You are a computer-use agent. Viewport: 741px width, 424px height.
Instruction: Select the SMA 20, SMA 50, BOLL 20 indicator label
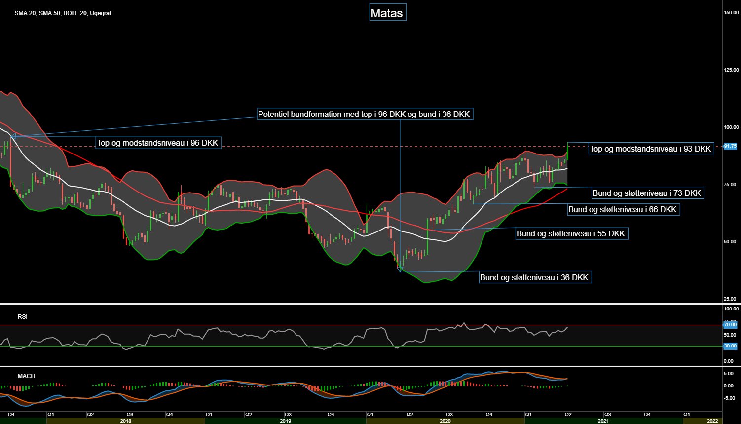pos(63,13)
